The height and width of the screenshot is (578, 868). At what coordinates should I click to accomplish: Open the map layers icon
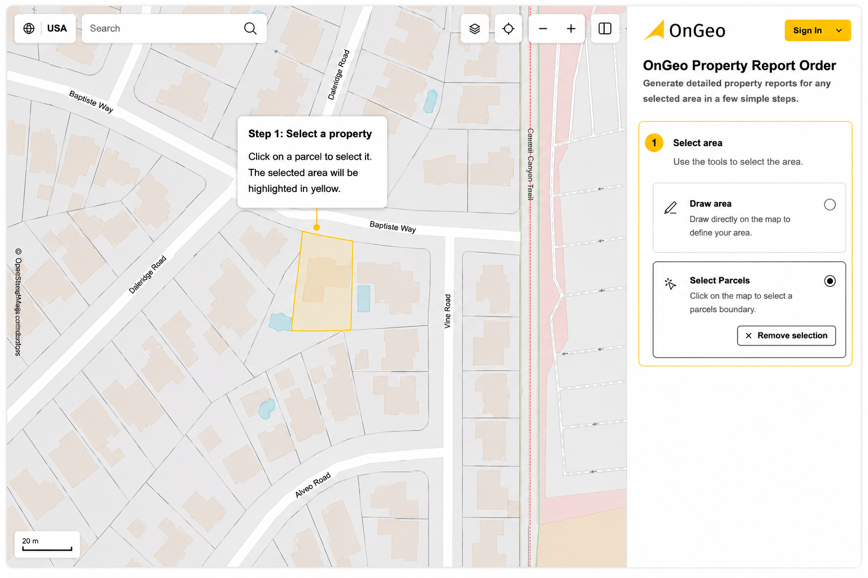(x=475, y=29)
